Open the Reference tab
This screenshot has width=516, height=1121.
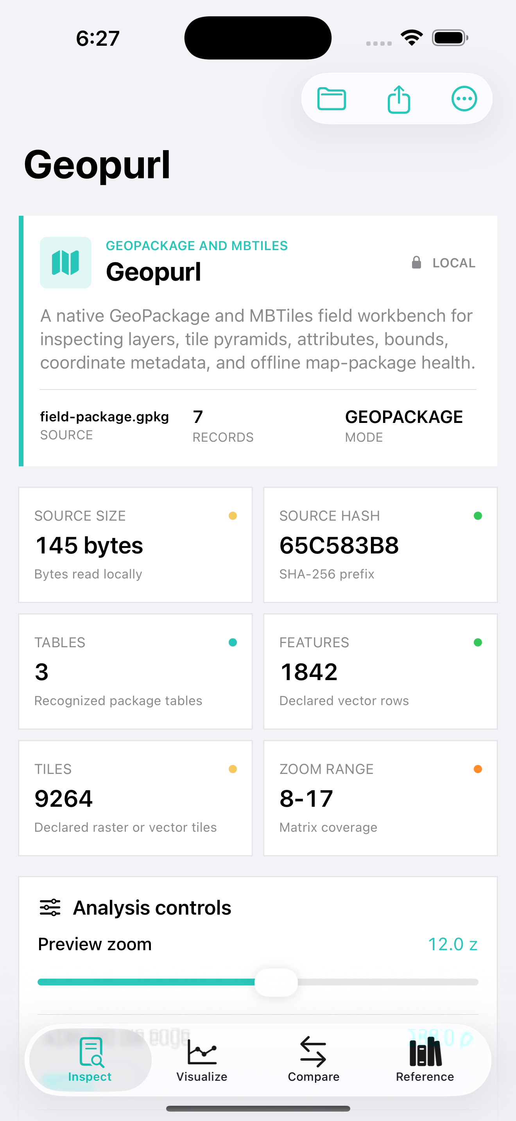click(425, 1060)
